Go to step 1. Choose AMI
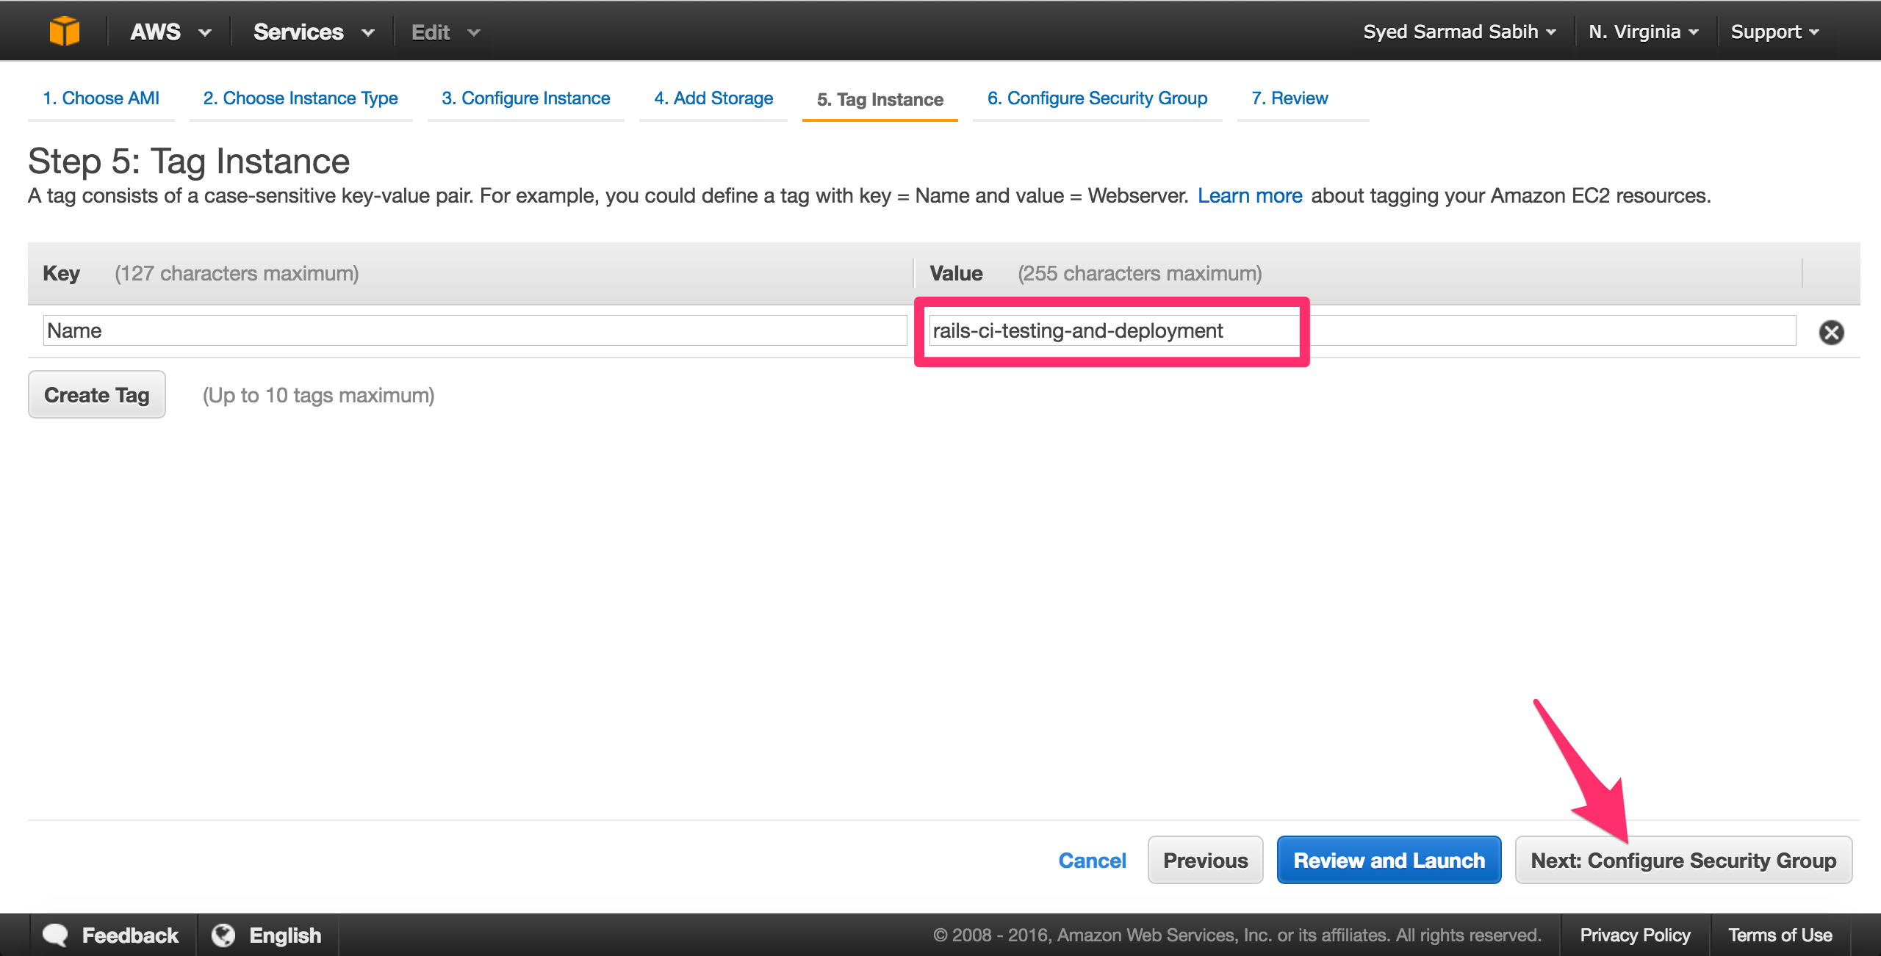Screen dimensions: 1881x956 tap(101, 98)
